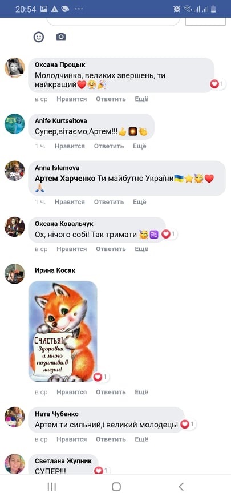Open the emoji smiley picker
231x501 pixels.
click(39, 37)
